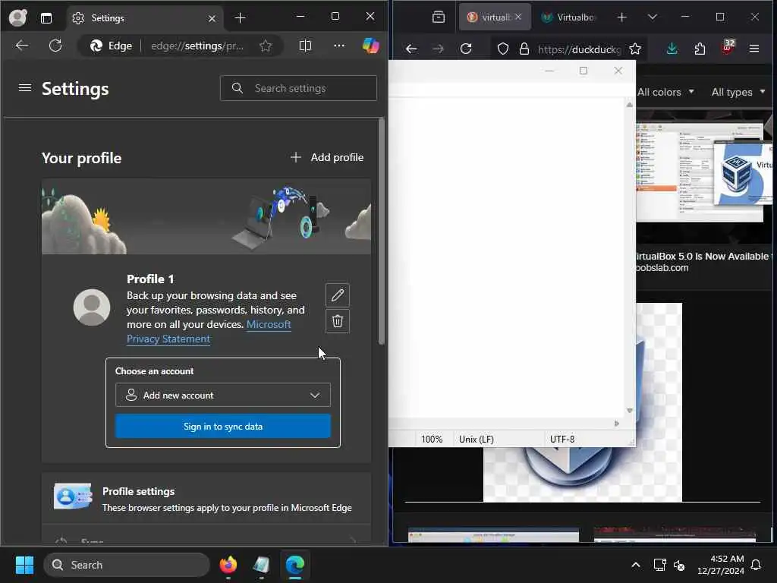Delete Profile 1 with trash icon
The height and width of the screenshot is (583, 777).
[338, 321]
